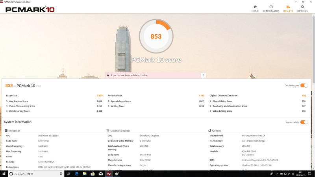The width and height of the screenshot is (315, 177).
Task: Show hidden system tray icons
Action: click(x=278, y=174)
